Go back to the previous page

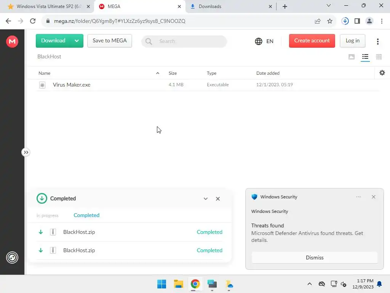pyautogui.click(x=8, y=21)
